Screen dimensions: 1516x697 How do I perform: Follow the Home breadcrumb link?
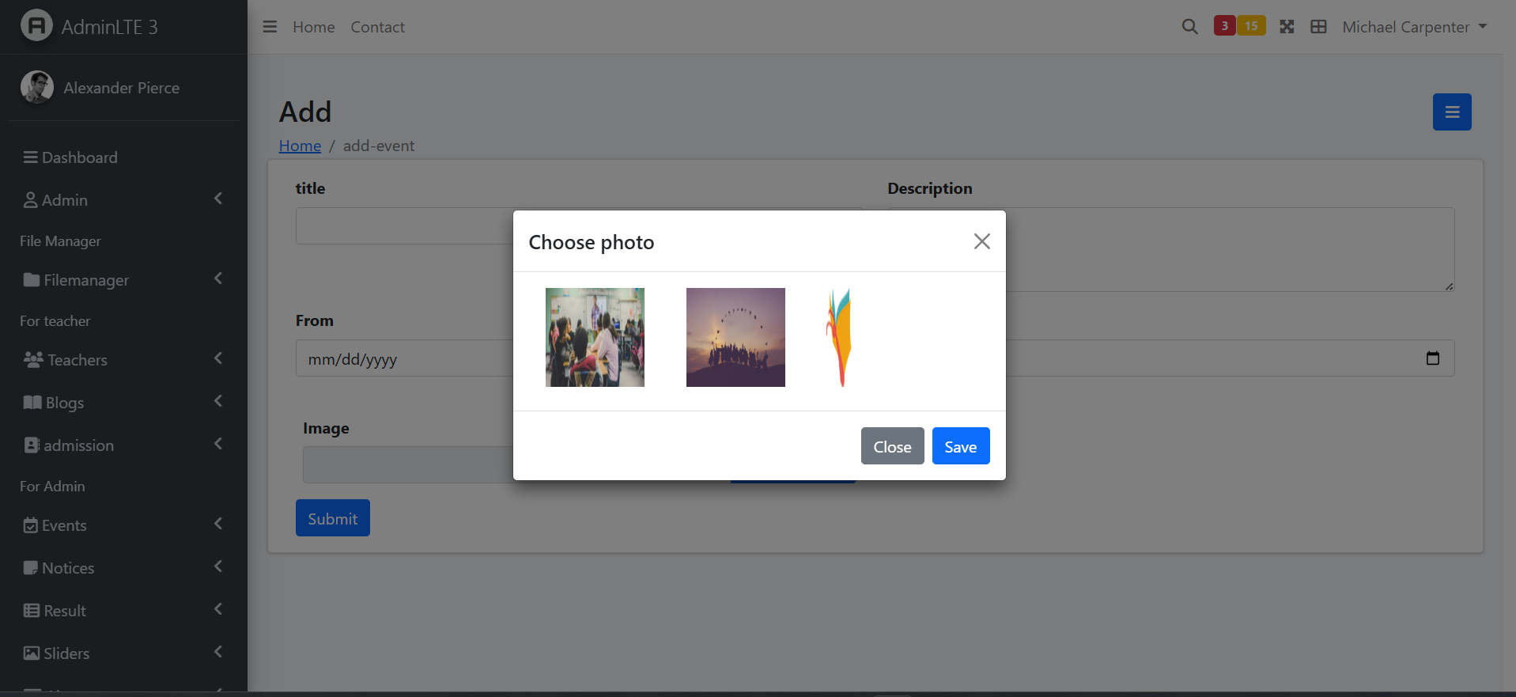300,146
